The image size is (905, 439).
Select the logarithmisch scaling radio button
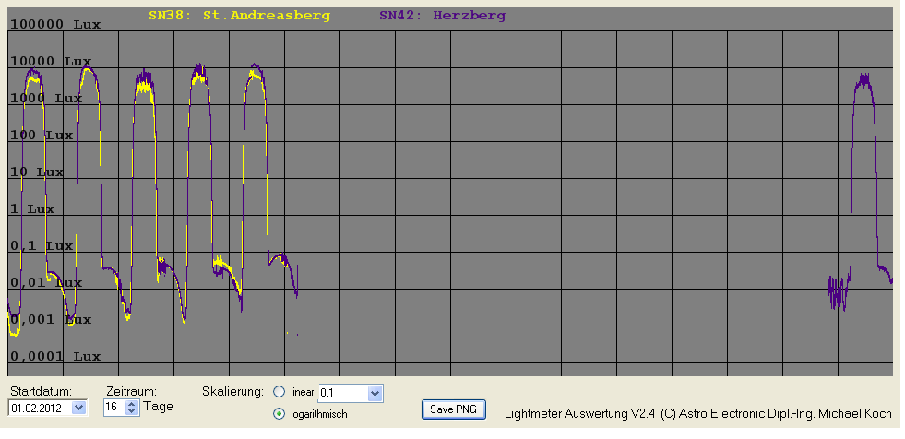pyautogui.click(x=280, y=413)
